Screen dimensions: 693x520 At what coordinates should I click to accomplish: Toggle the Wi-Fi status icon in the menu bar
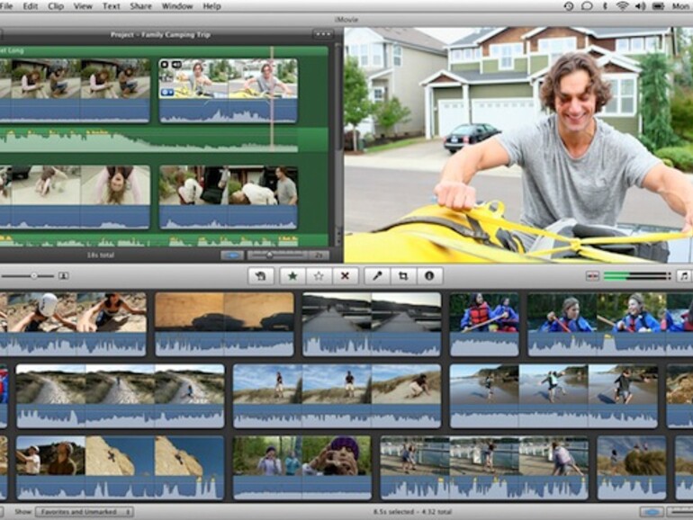click(x=622, y=6)
